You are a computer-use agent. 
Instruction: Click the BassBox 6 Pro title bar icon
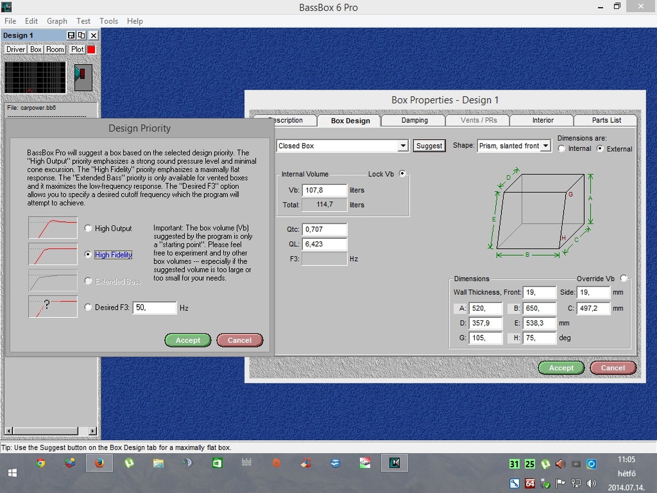[x=6, y=7]
